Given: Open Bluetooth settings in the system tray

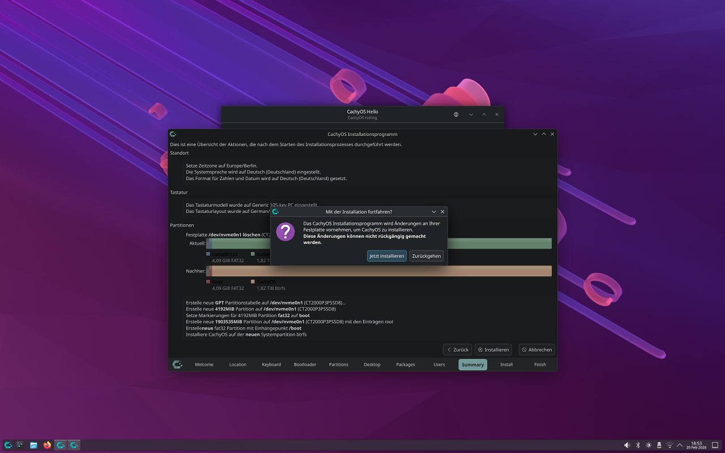Looking at the screenshot, I should pos(638,445).
